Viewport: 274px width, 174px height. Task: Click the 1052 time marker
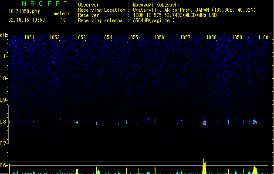tap(55, 37)
